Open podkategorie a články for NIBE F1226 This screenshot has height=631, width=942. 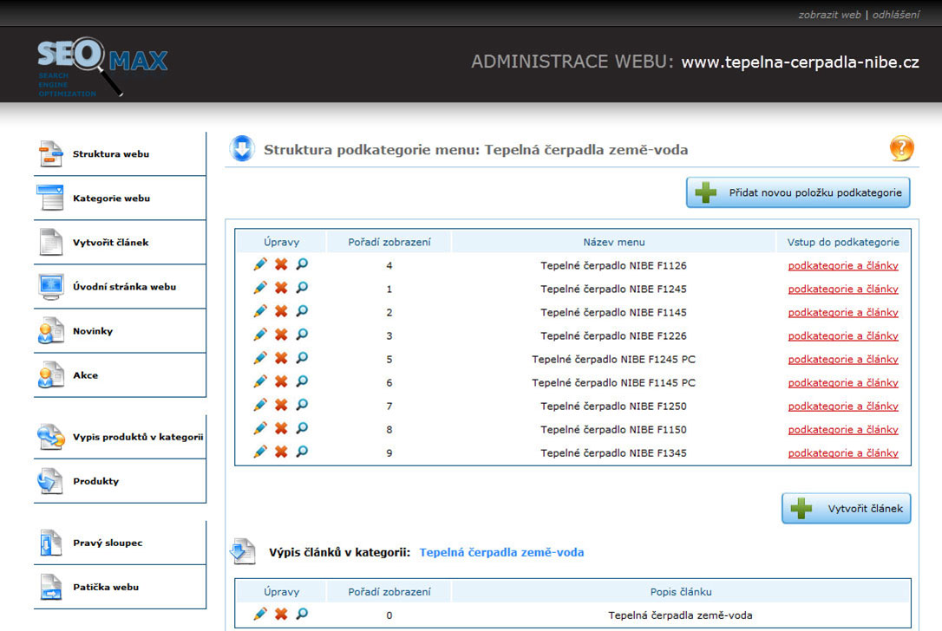click(843, 335)
